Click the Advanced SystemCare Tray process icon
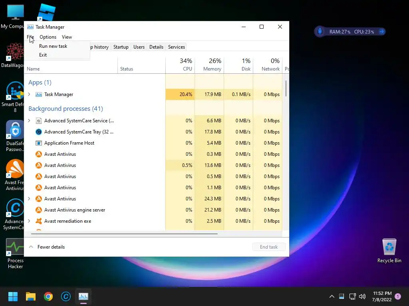Viewport: 409px width, 306px height. coord(39,131)
